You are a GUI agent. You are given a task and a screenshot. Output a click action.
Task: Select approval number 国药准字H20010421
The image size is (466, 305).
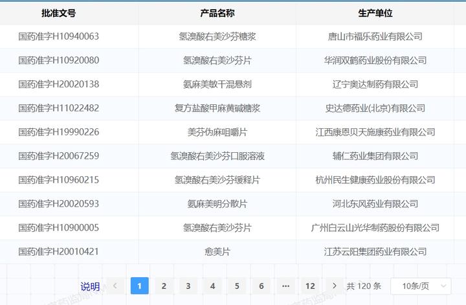tap(58, 252)
